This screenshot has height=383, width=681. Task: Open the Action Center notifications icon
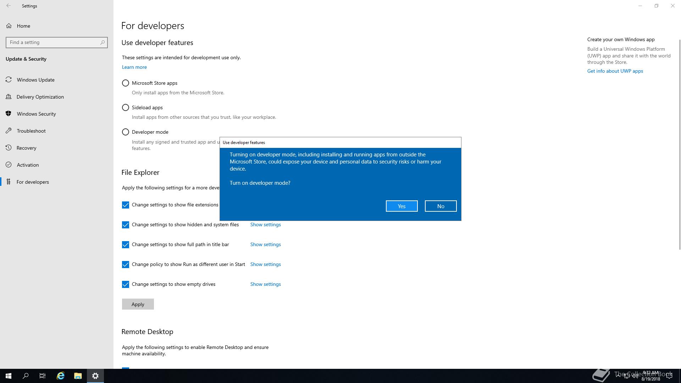[669, 376]
